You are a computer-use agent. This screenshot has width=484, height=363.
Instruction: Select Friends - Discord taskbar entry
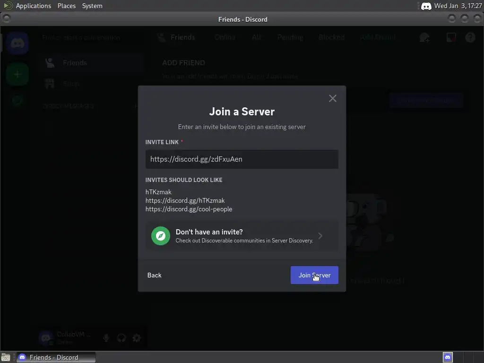tap(56, 357)
